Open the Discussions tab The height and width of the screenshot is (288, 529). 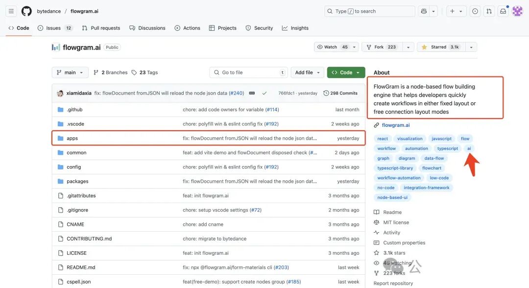(147, 28)
